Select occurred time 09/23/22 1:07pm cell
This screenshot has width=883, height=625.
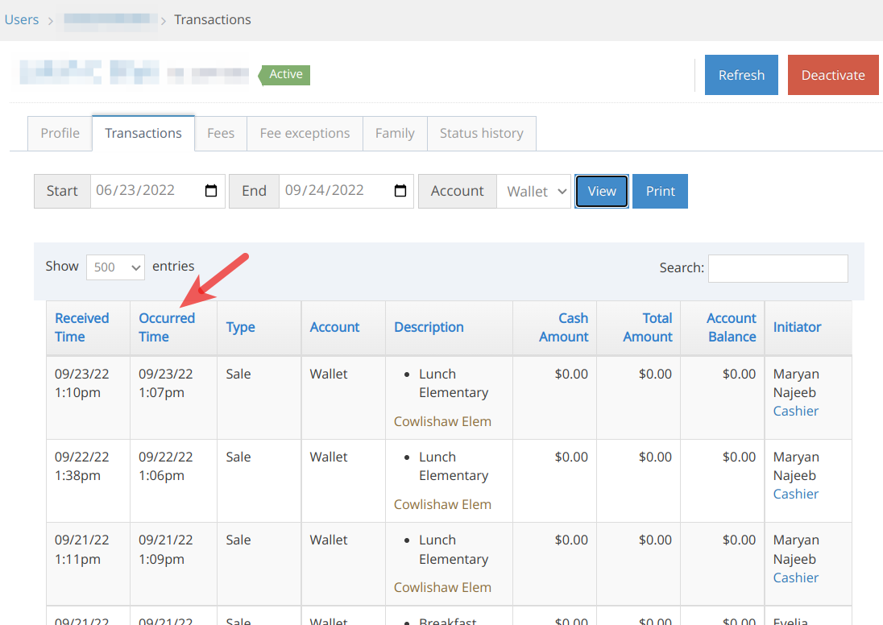[x=173, y=398]
